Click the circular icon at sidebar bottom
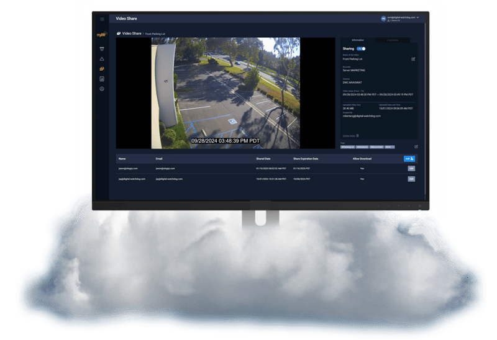Screen dimensions: 497x340 pyautogui.click(x=102, y=89)
